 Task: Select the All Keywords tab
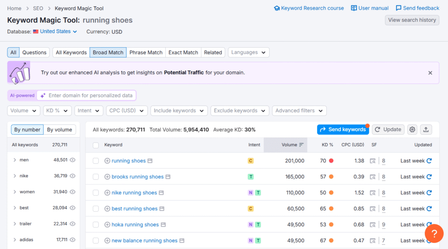point(71,53)
